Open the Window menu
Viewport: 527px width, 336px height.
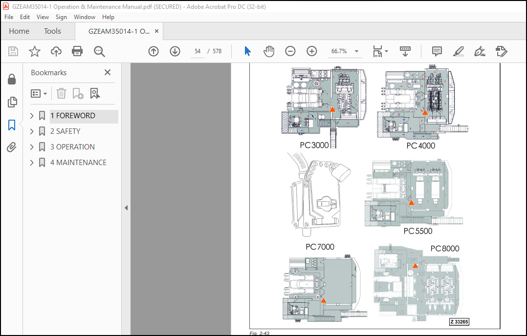pos(85,17)
